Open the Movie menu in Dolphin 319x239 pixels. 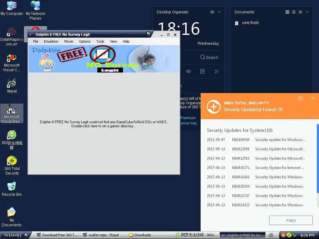tap(69, 41)
